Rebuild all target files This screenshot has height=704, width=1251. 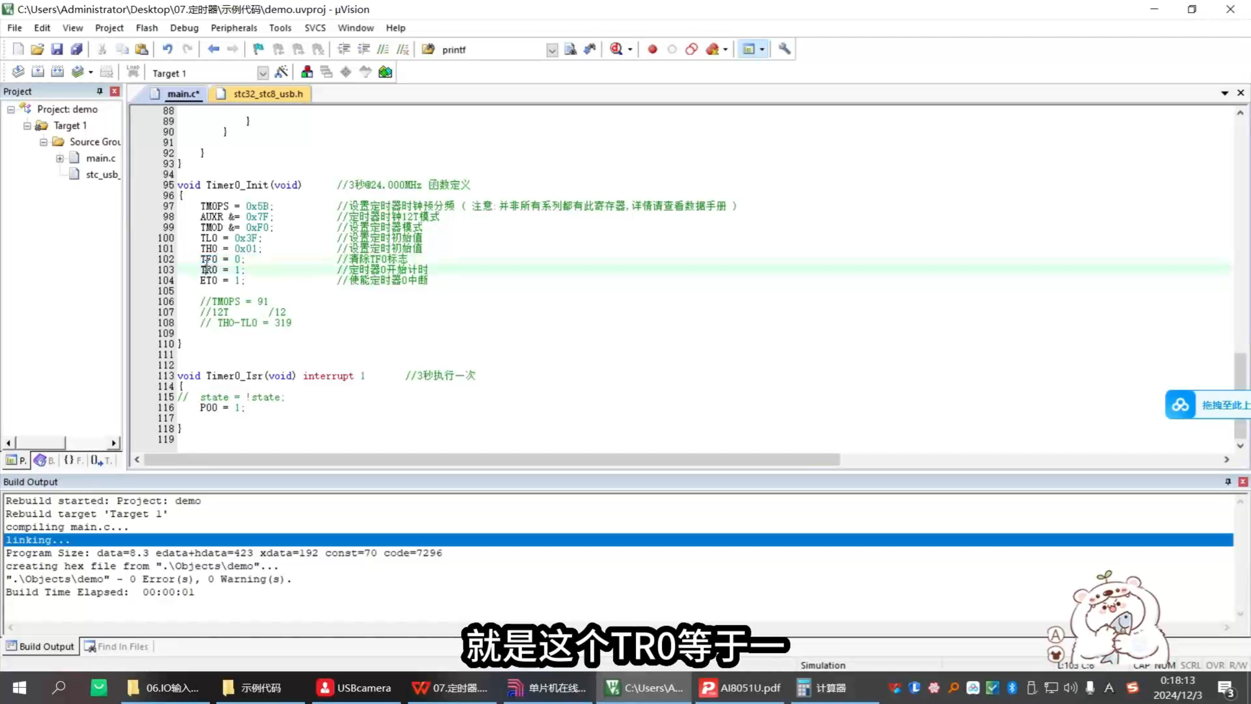[58, 72]
